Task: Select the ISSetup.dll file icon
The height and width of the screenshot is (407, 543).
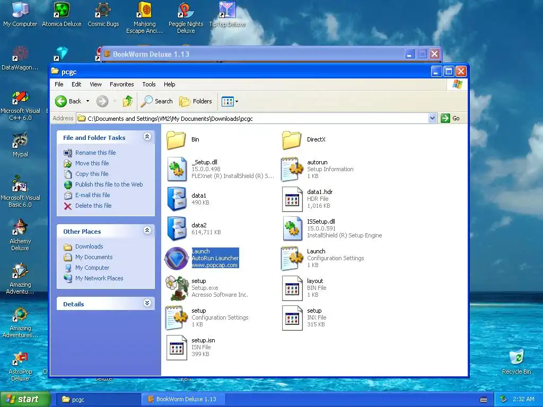Action: point(292,228)
